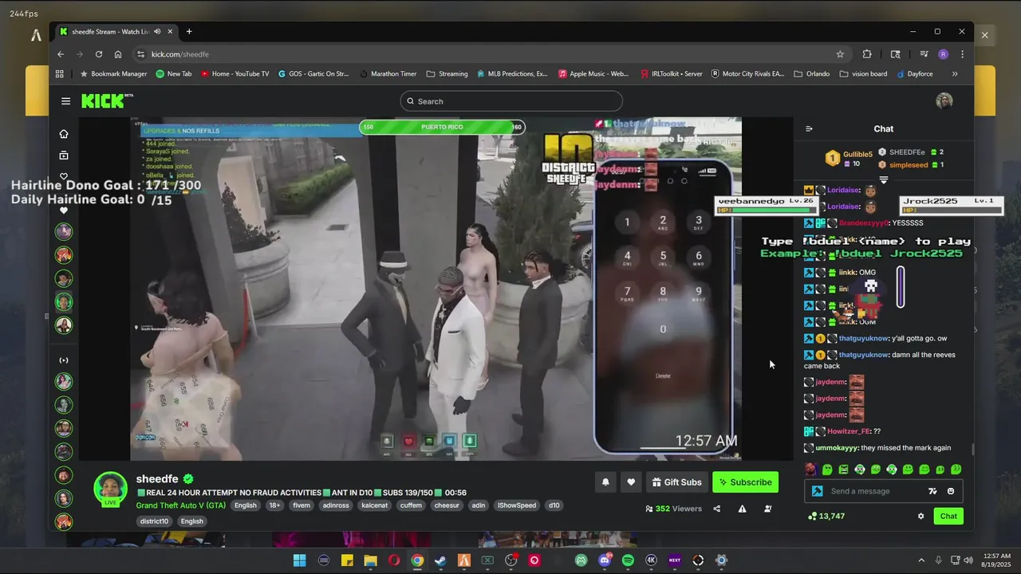This screenshot has height=574, width=1021.
Task: Click the notification bell button
Action: tap(605, 482)
